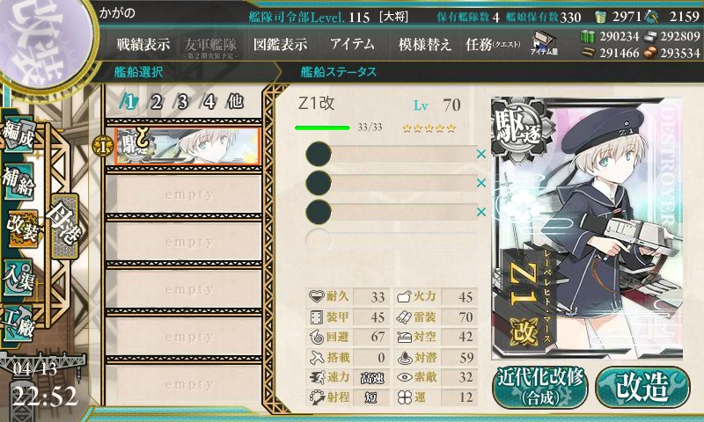Open 図鑑表示 encyclopedia menu

(280, 44)
